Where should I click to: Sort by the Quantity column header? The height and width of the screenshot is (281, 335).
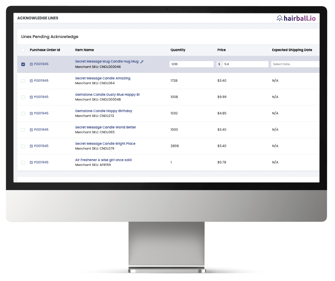[178, 50]
